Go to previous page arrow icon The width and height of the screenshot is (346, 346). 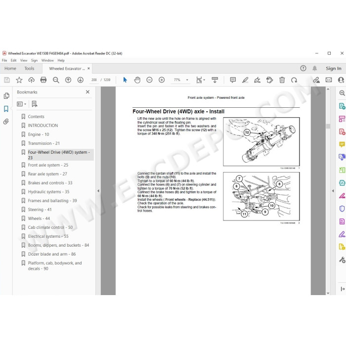68,80
